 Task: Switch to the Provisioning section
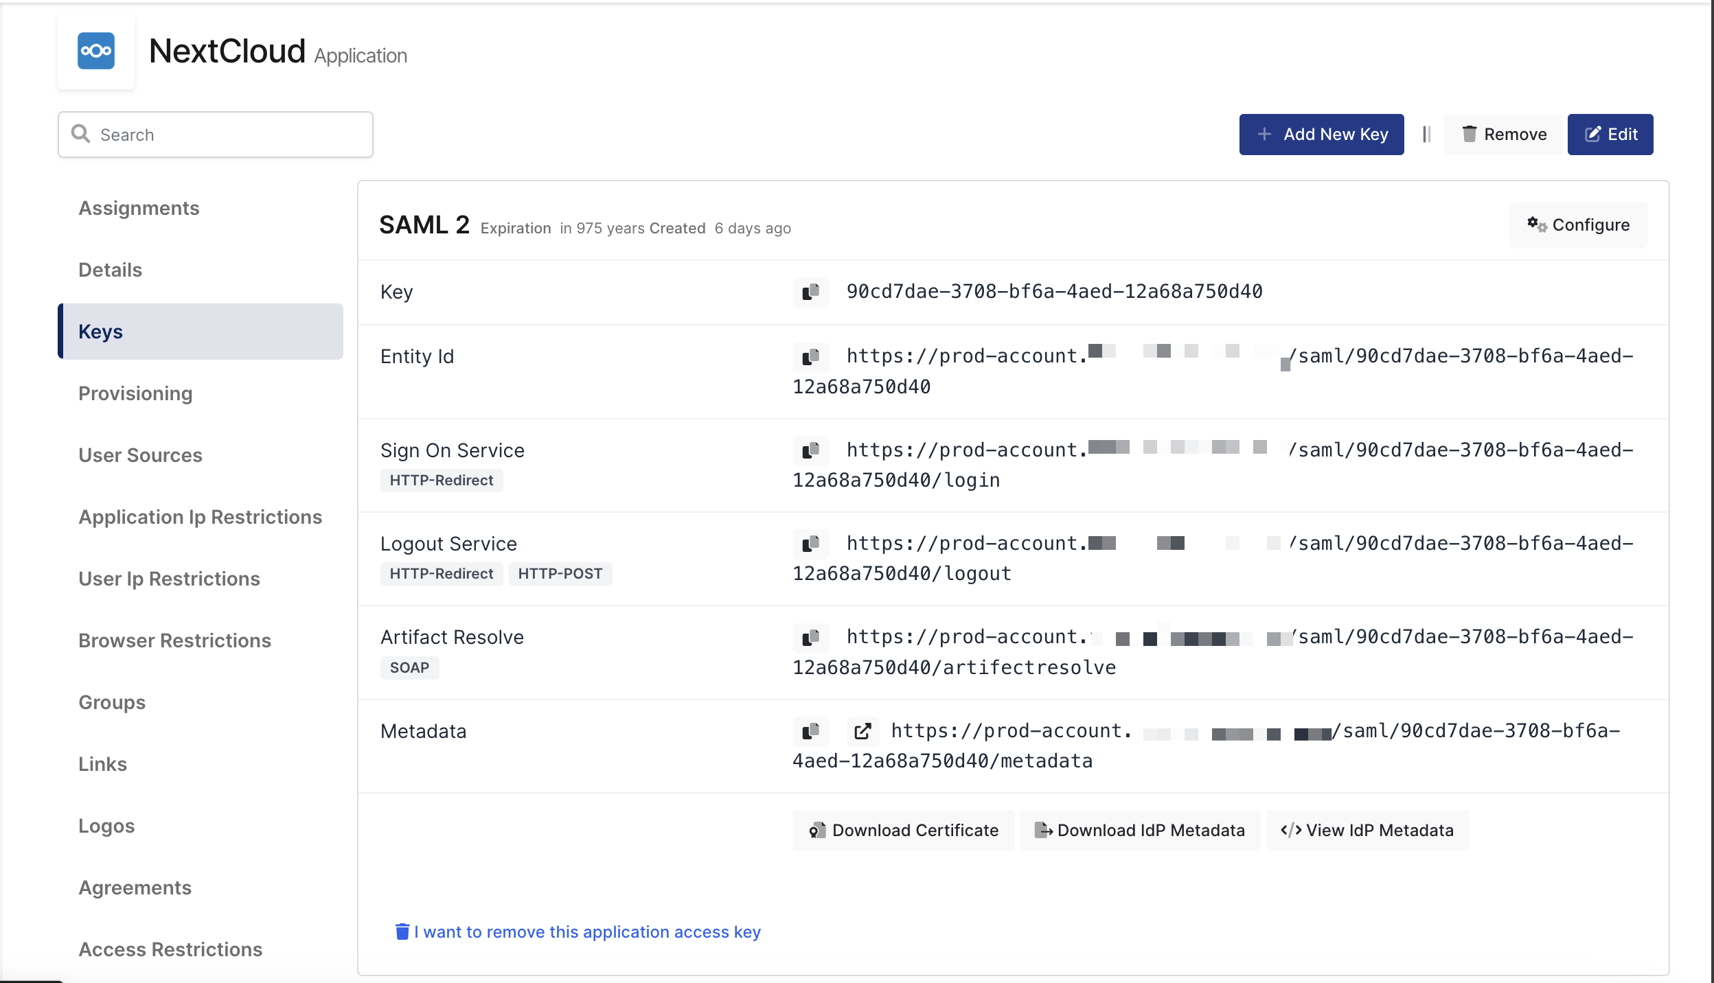135,393
